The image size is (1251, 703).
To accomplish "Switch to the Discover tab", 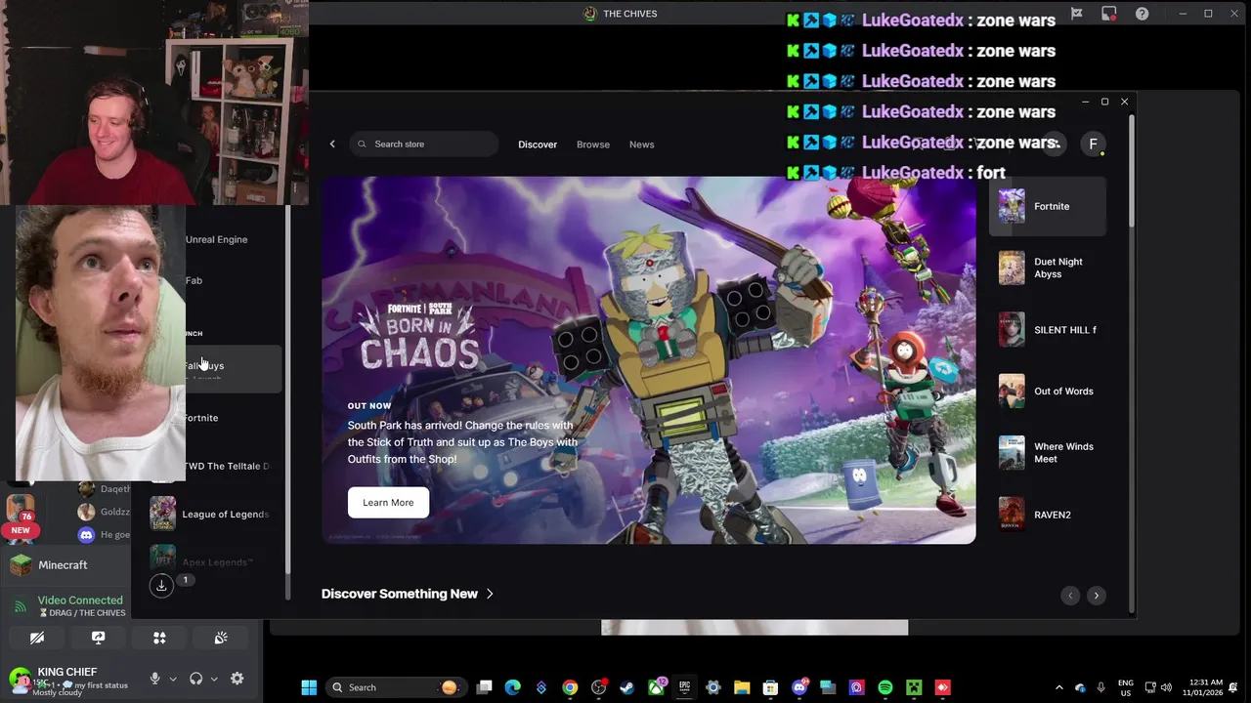I will [538, 145].
